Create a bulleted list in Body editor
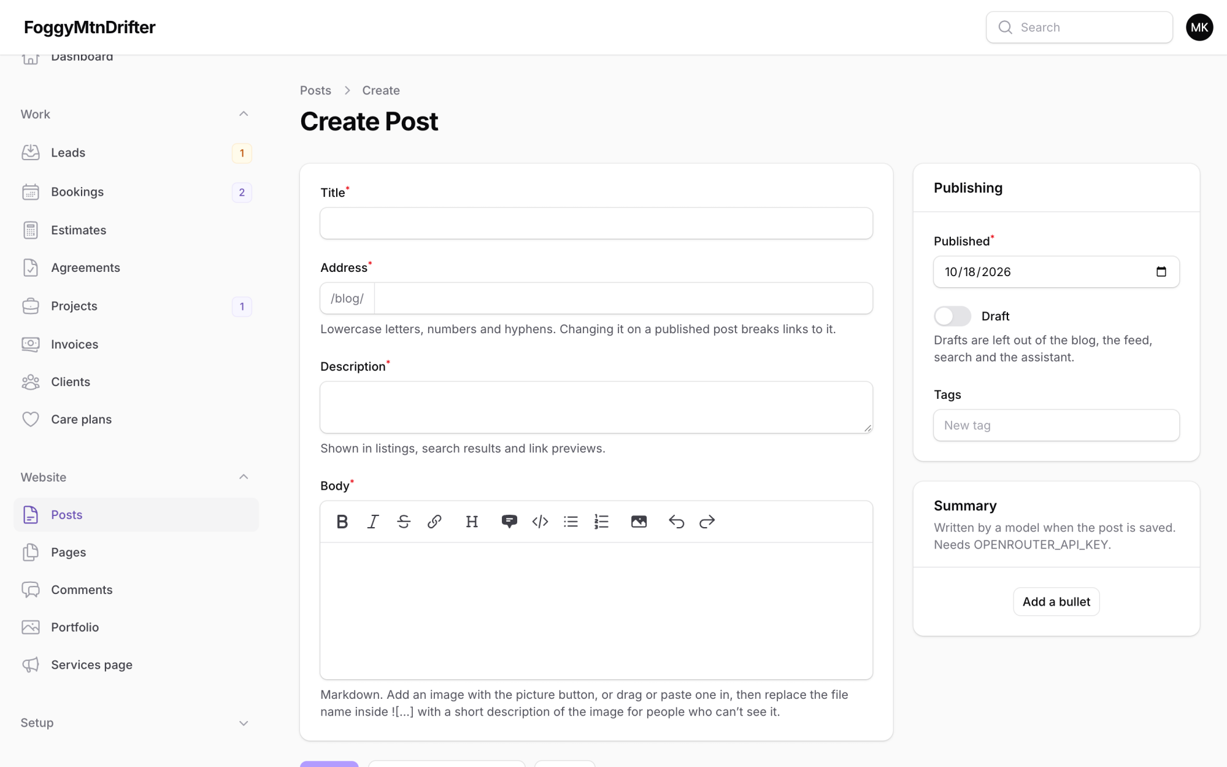This screenshot has width=1227, height=767. pyautogui.click(x=571, y=522)
